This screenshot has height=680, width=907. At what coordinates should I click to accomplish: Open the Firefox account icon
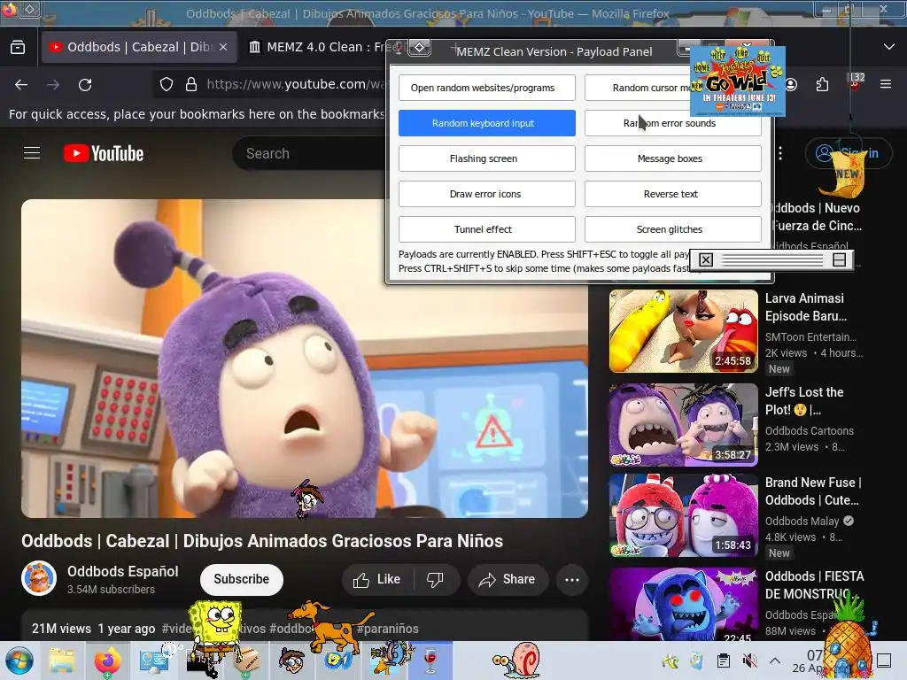(791, 84)
